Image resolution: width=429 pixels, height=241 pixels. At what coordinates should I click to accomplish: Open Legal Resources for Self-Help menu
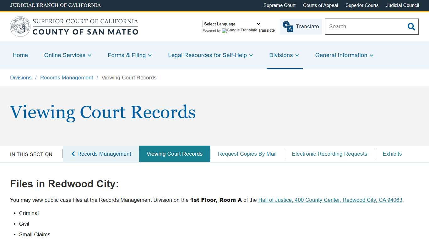(x=210, y=55)
